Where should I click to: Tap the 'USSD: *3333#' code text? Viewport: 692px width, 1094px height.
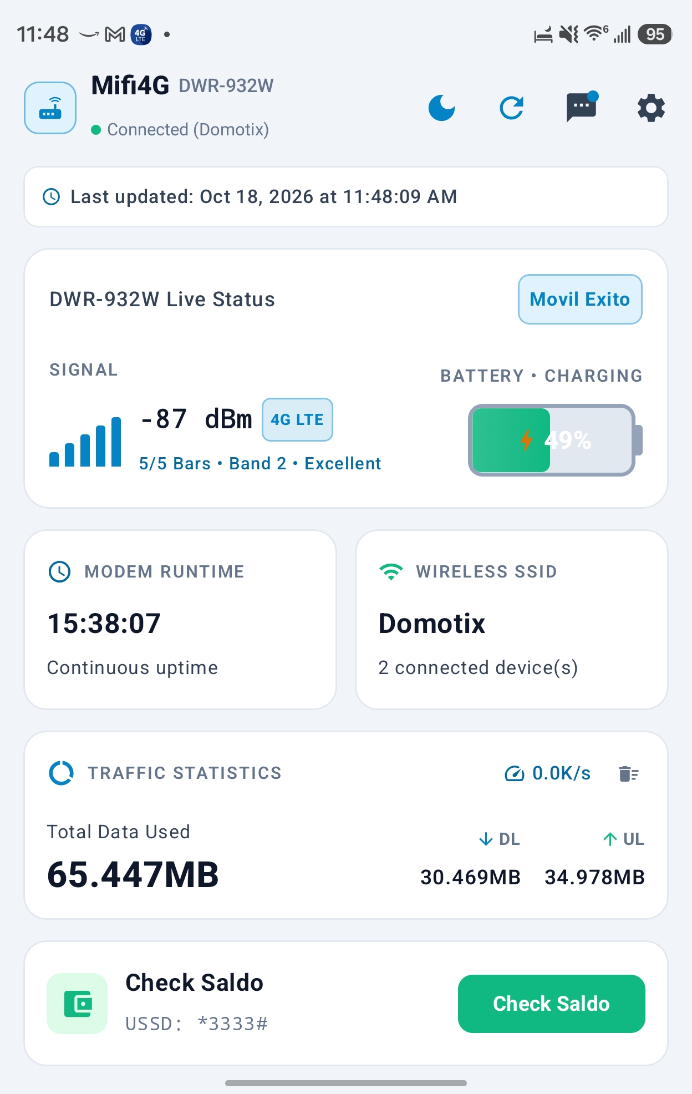coord(197,1024)
